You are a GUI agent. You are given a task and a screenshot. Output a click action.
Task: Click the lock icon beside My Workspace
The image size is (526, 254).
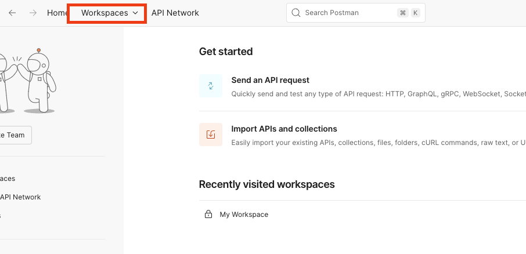coord(208,215)
